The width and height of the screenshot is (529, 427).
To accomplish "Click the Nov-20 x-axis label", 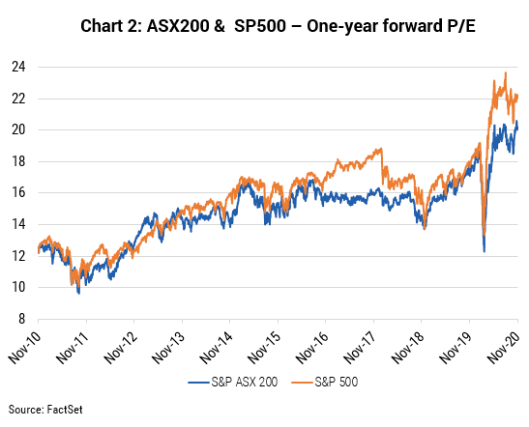I will pos(504,347).
